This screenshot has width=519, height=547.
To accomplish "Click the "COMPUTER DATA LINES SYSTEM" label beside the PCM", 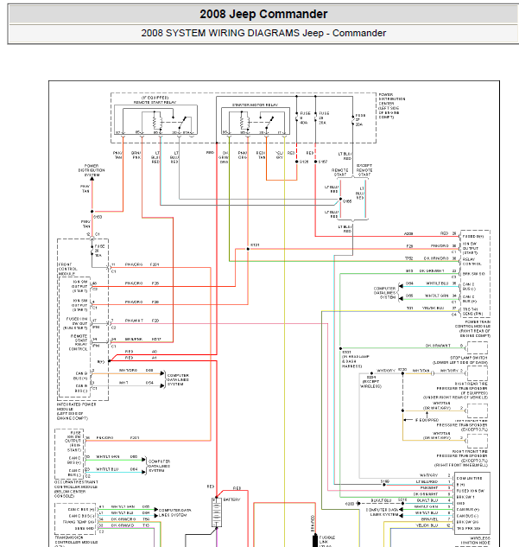I will pyautogui.click(x=384, y=293).
